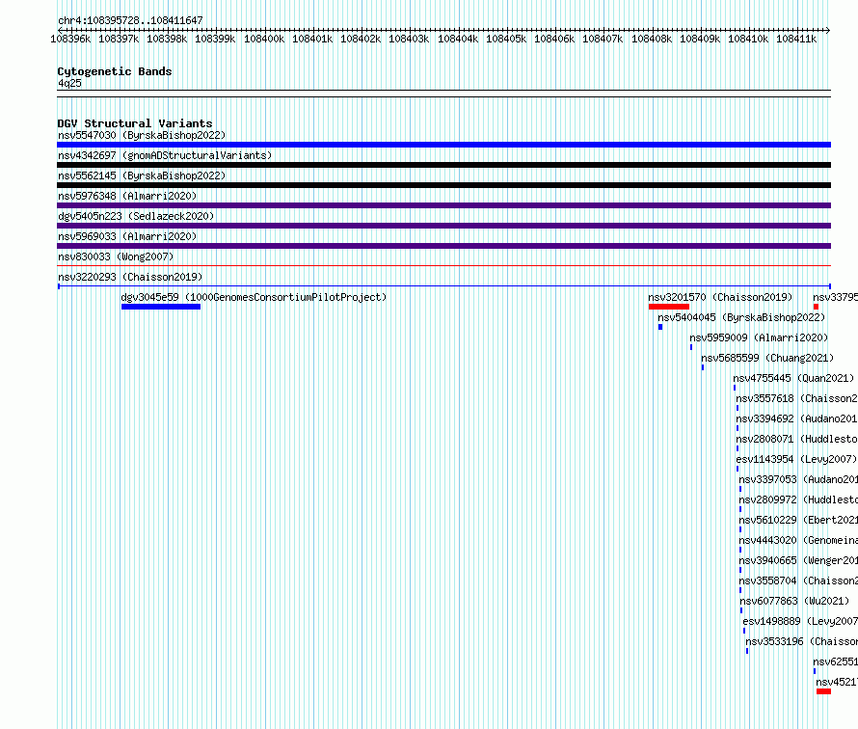858x729 pixels.
Task: Open variant nsv830033 (Wong2007) label
Action: [116, 256]
